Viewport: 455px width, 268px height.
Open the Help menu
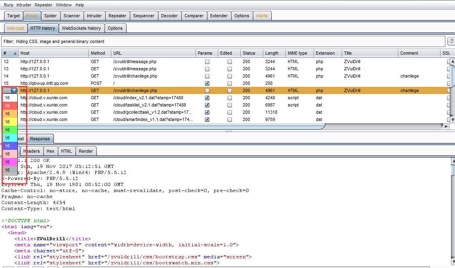tap(80, 5)
